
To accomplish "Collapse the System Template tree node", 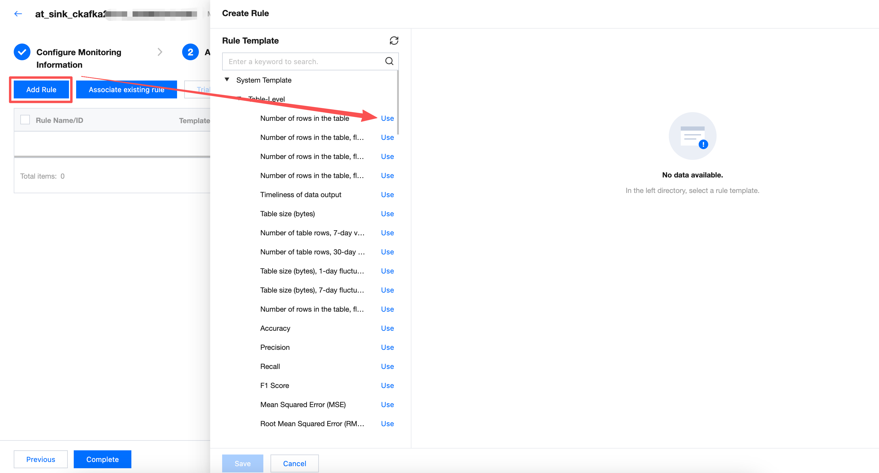I will (x=227, y=80).
